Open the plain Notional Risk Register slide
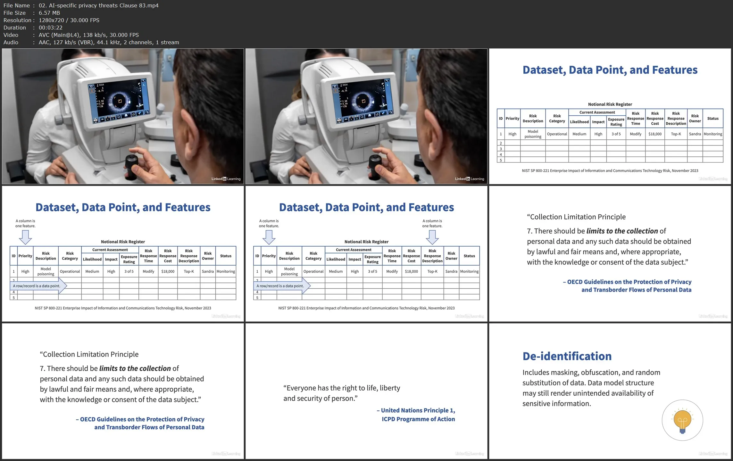This screenshot has width=733, height=461. [610, 116]
